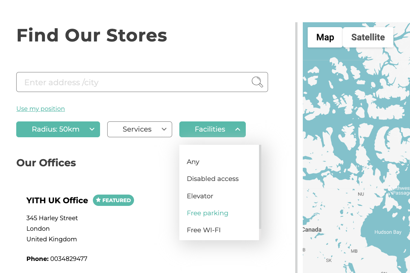Click the Facilities dropdown list scrollbar

(x=260, y=187)
